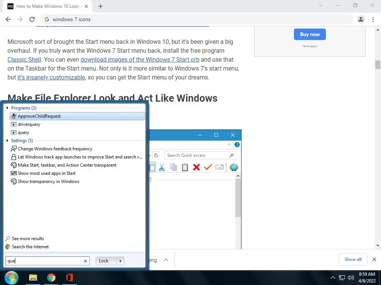
Task: Open the ApproveChildRequest program result
Action: pos(77,116)
